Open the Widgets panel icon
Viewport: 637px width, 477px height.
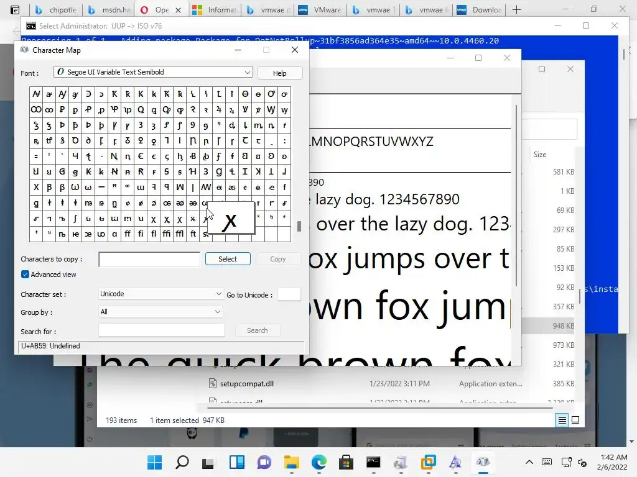tap(236, 462)
